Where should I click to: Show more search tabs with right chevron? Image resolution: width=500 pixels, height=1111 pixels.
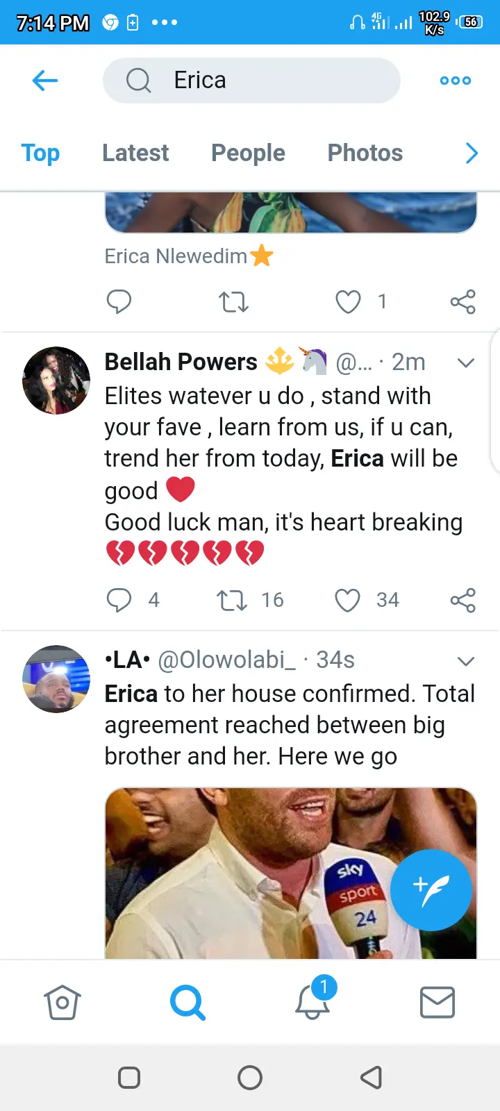pos(472,153)
